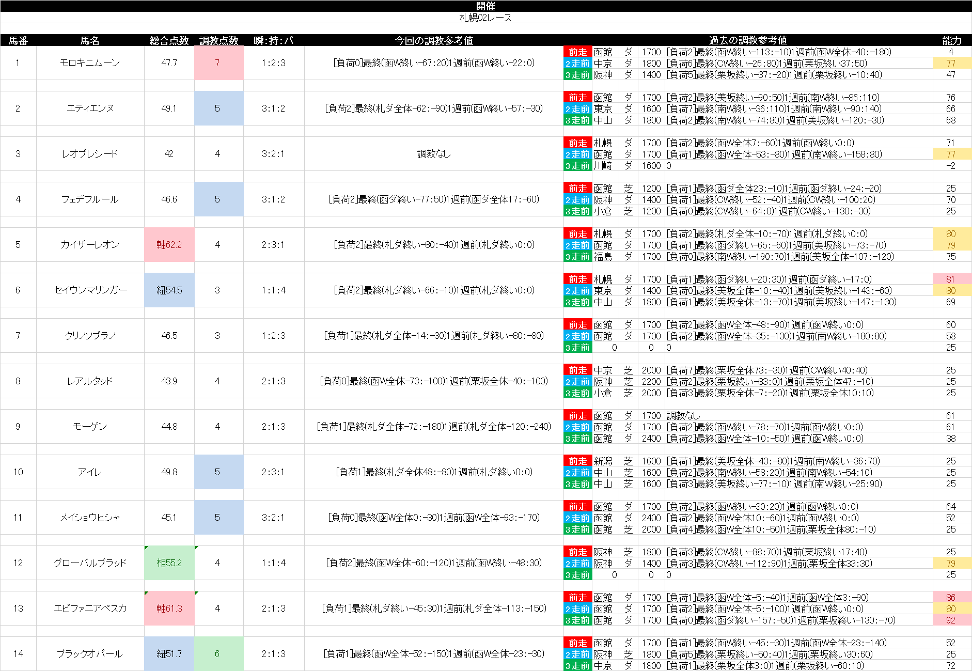
Task: Select the pink ability value 92
Action: pyautogui.click(x=951, y=620)
